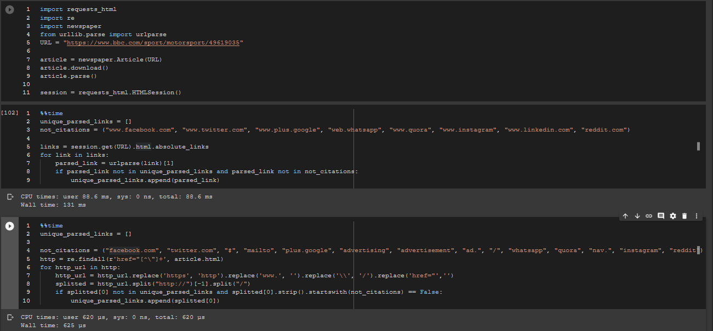Click the 'for link in links:' line
This screenshot has height=331, width=713.
click(x=75, y=155)
